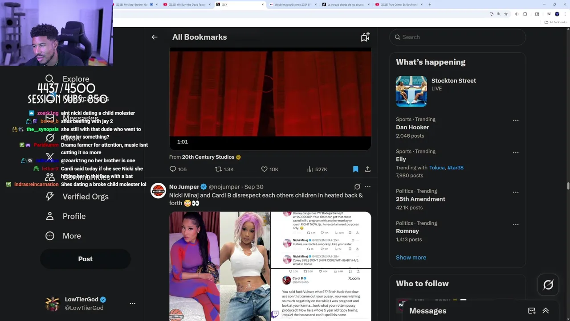Remove bookmark from the 20th Century Studios post
Screen dimensions: 570x321
[x=355, y=169]
